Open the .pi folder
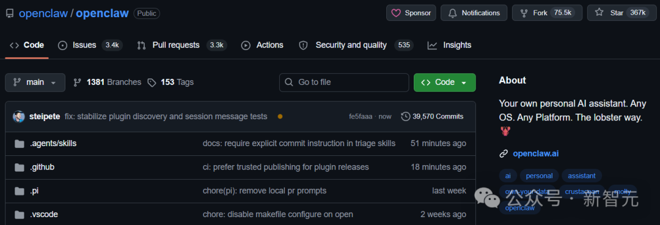 [x=34, y=191]
